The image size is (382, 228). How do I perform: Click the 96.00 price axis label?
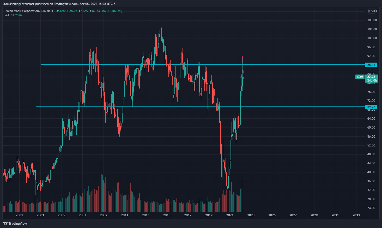(x=372, y=47)
